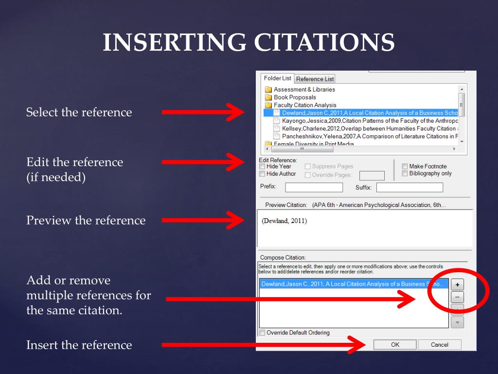Screen dimensions: 498x374
Task: Click the folder list scroll up arrow
Action: [x=462, y=89]
